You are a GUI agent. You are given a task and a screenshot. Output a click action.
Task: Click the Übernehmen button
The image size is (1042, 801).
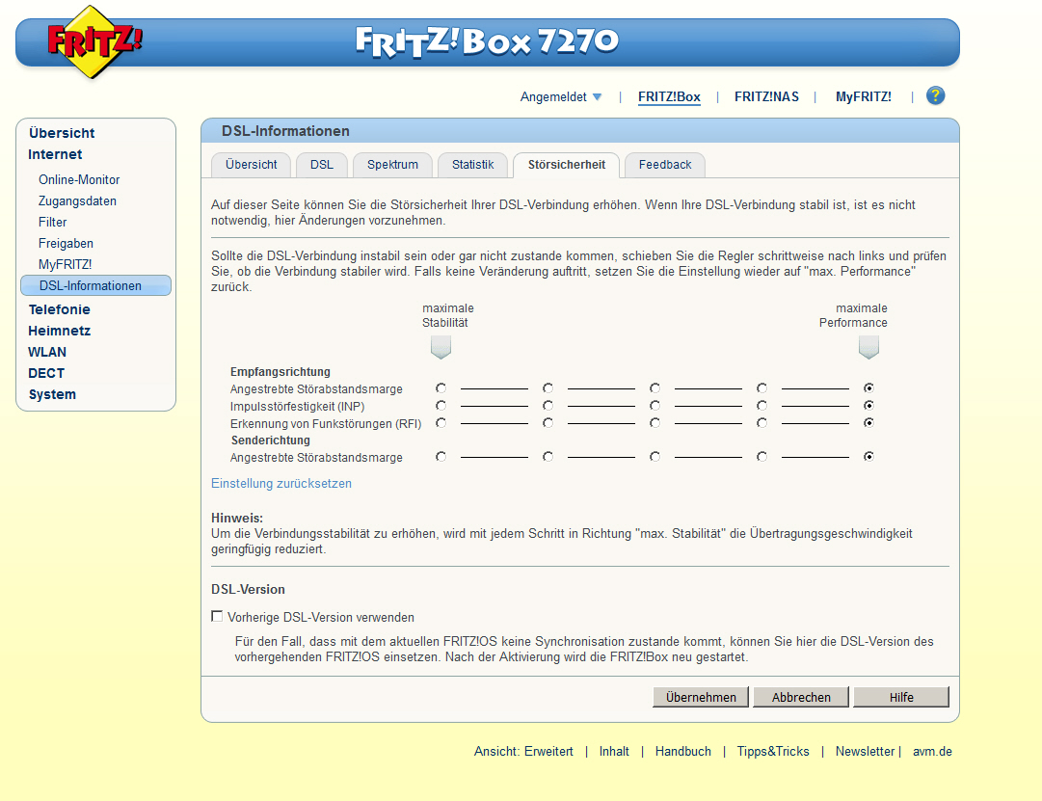pos(701,697)
